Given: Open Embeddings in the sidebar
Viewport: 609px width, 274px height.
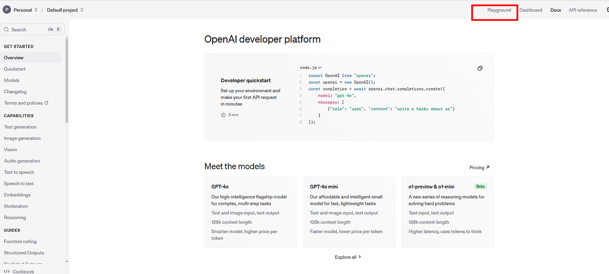Looking at the screenshot, I should point(17,195).
